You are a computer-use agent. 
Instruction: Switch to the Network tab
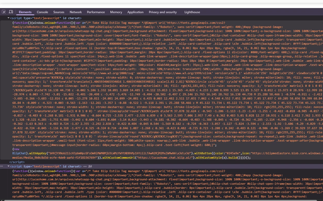point(76,12)
